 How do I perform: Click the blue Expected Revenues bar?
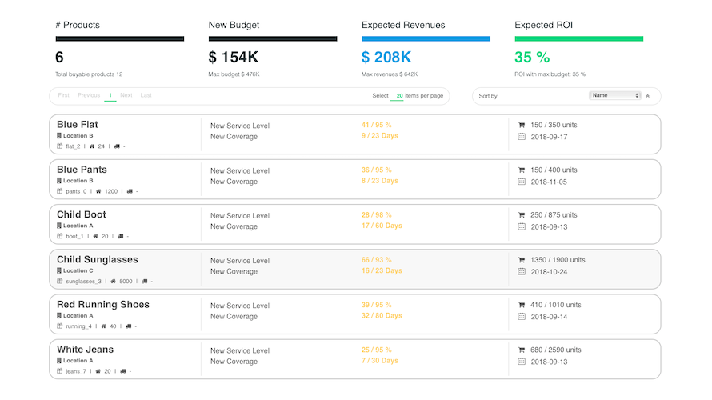(x=426, y=38)
